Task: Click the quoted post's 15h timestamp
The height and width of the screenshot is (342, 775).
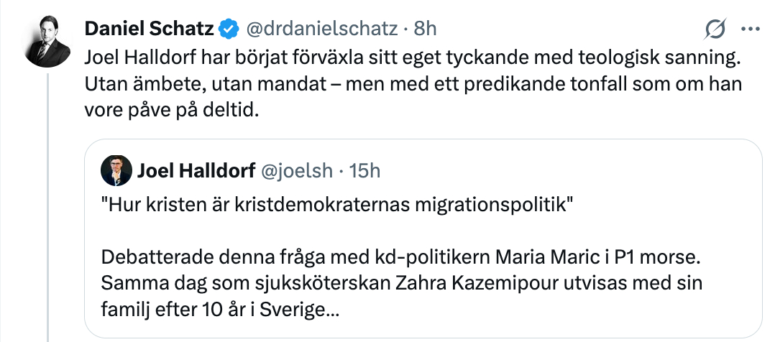Action: coord(364,170)
